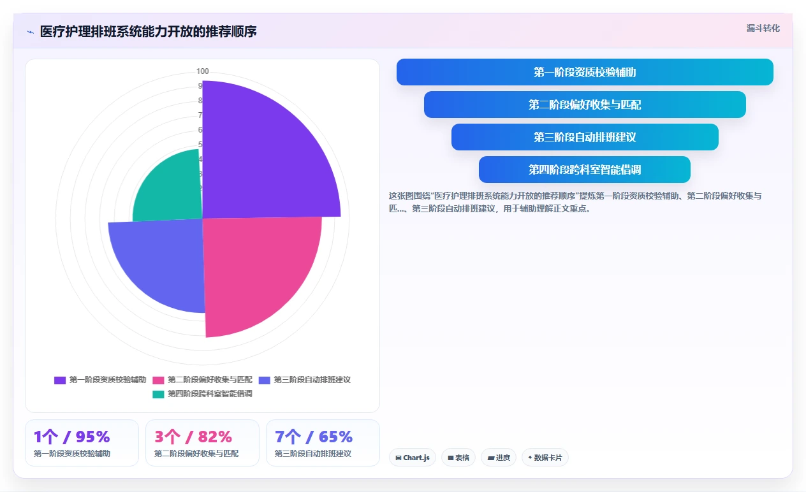Click the 数据卡片 tag

(x=545, y=458)
